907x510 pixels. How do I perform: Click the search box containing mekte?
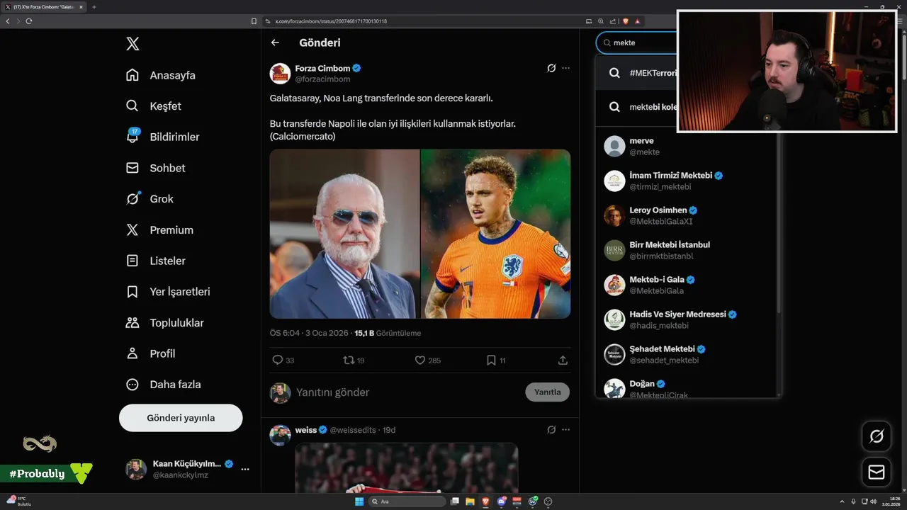(x=636, y=42)
